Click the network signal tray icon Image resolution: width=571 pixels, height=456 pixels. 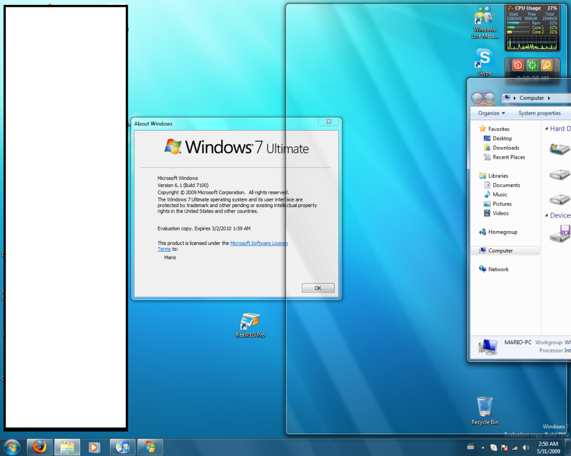coord(515,448)
